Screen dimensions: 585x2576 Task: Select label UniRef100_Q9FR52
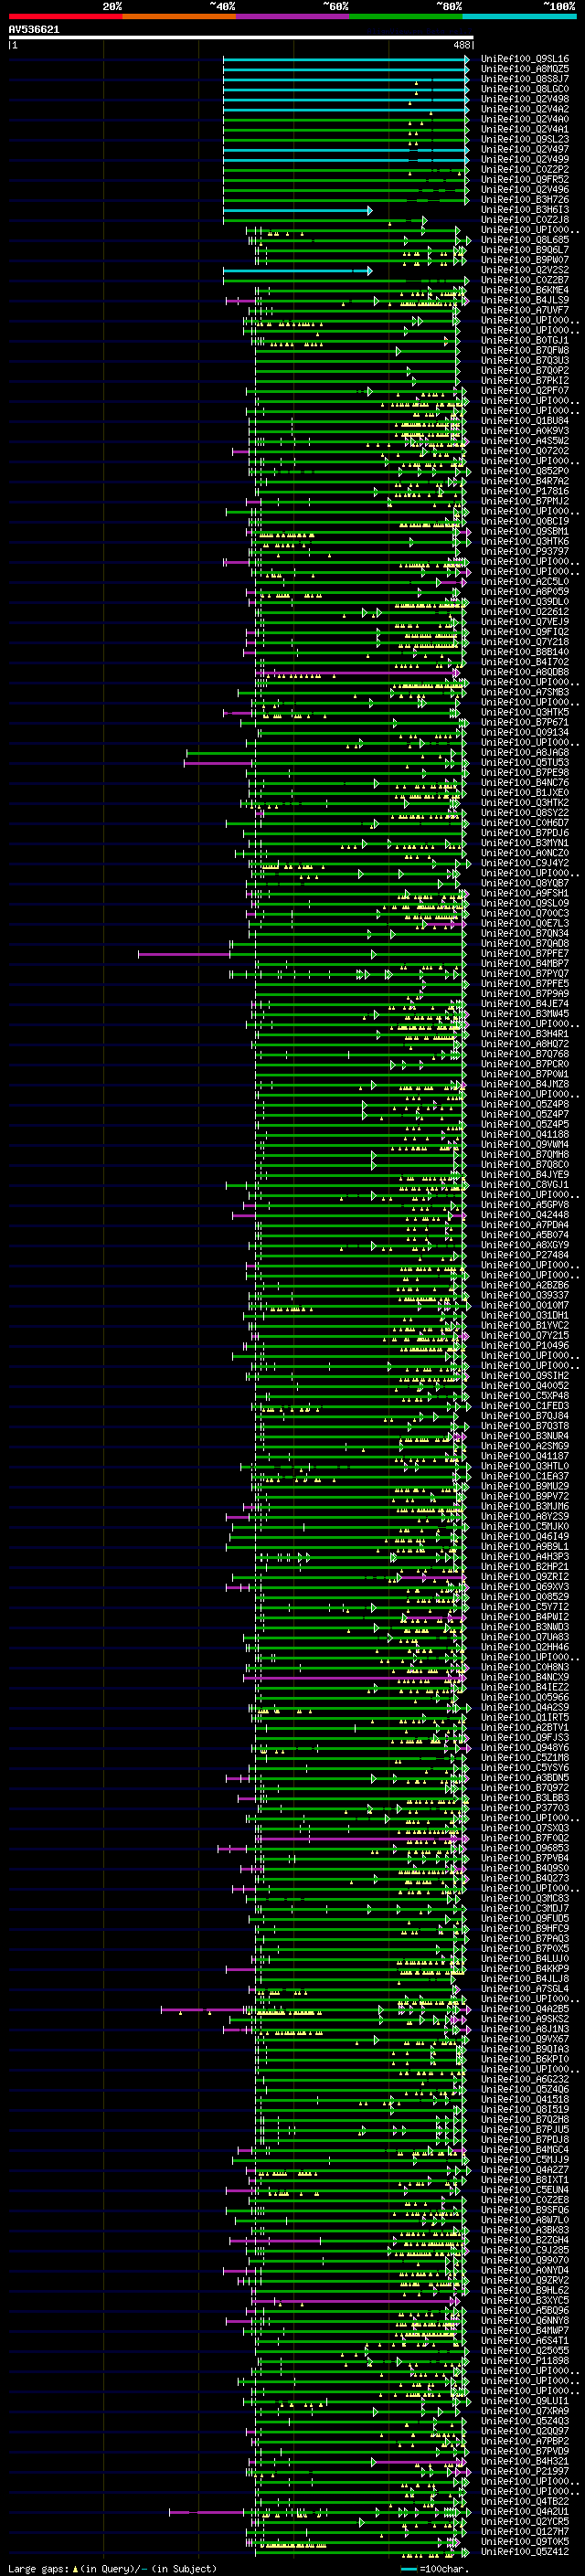click(524, 179)
